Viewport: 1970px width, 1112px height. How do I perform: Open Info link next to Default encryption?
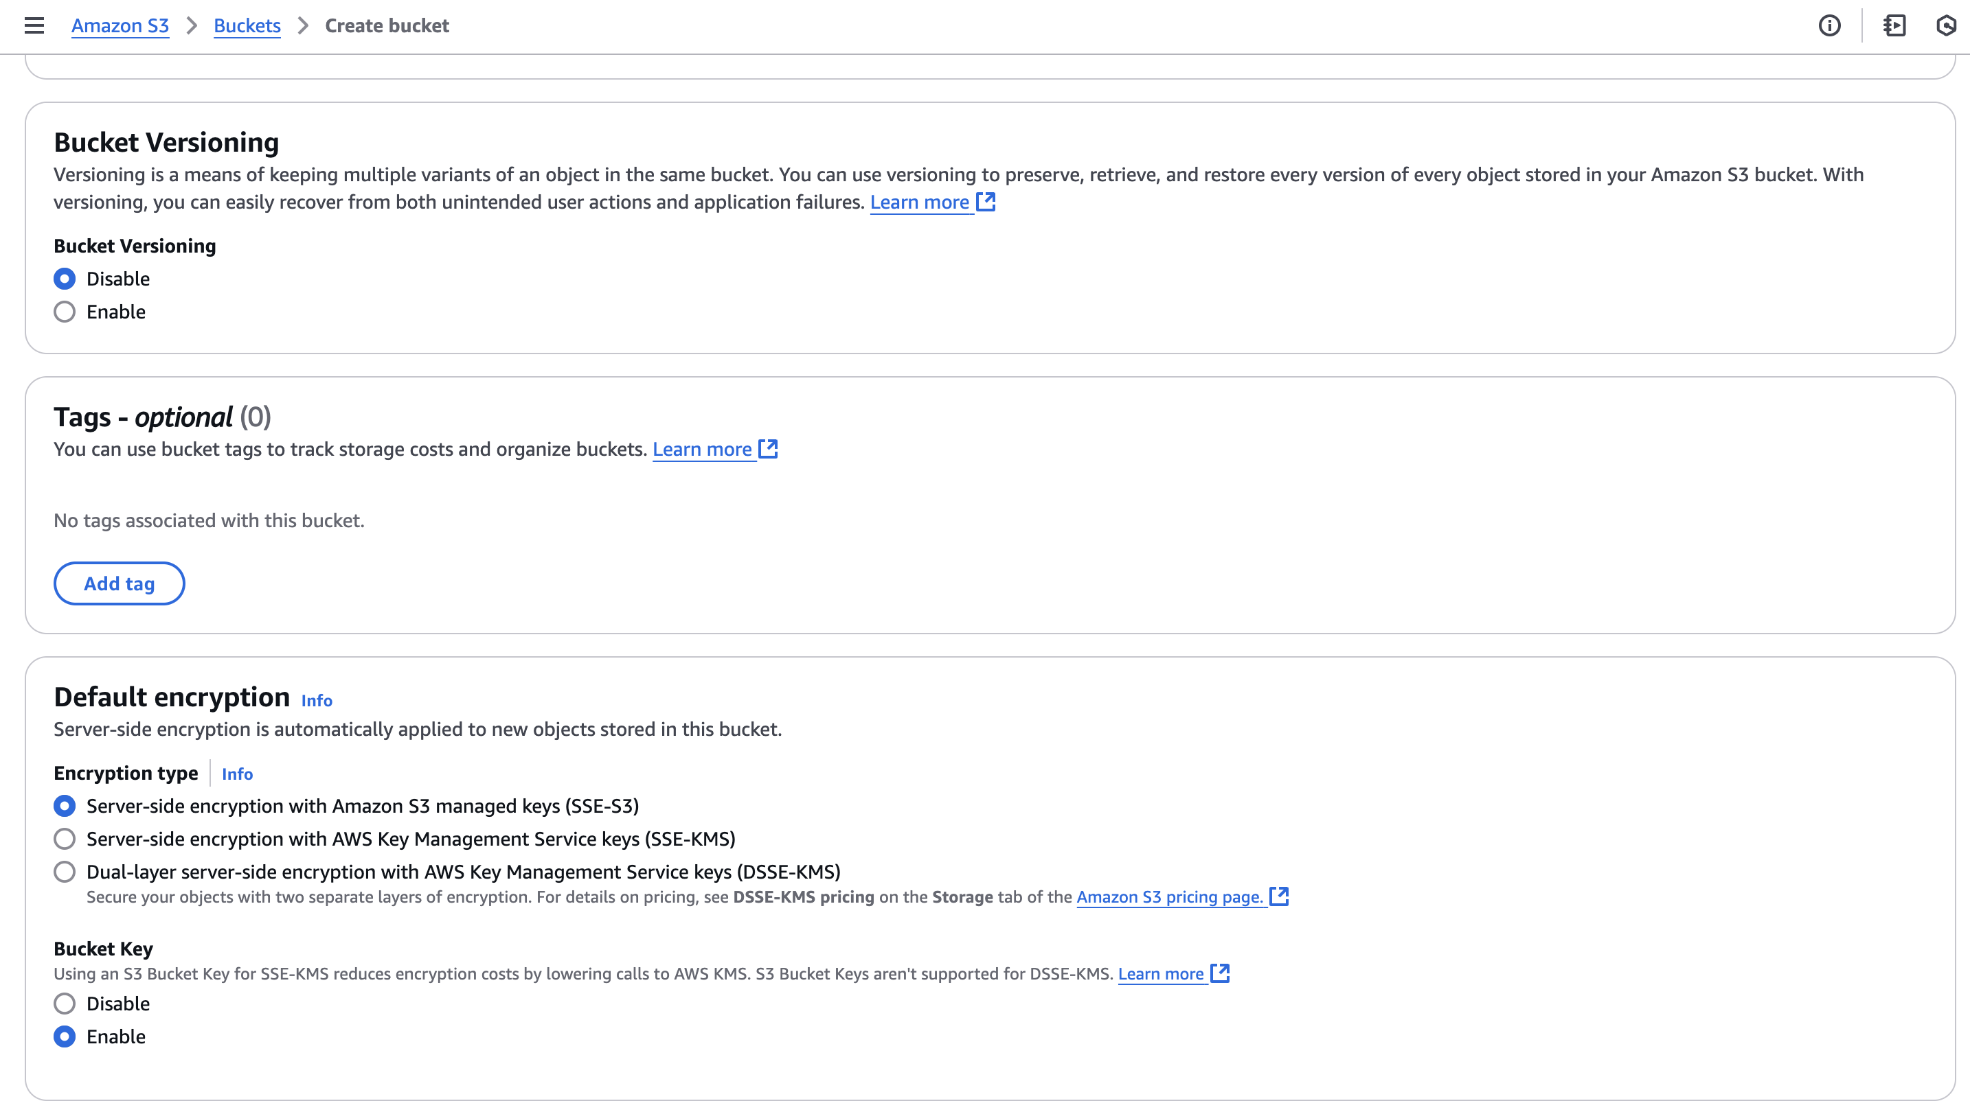click(x=317, y=701)
